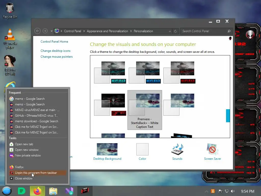Image resolution: width=261 pixels, height=196 pixels.
Task: Open Change desktop icons link
Action: (x=55, y=51)
